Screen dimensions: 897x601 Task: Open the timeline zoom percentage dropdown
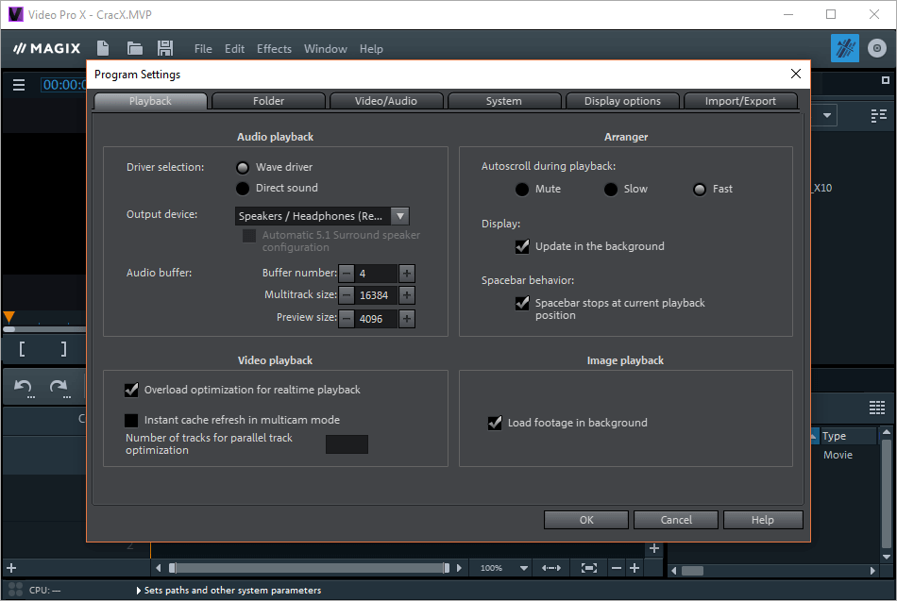pos(524,568)
